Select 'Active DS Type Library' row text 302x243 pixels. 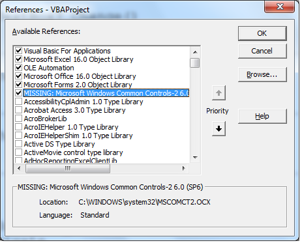click(x=59, y=144)
